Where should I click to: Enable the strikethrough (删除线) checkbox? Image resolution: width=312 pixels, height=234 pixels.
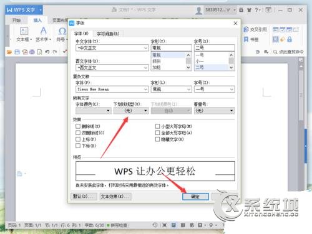(78, 126)
